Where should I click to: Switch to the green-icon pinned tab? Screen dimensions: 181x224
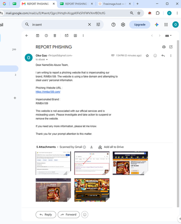click(x=14, y=4)
